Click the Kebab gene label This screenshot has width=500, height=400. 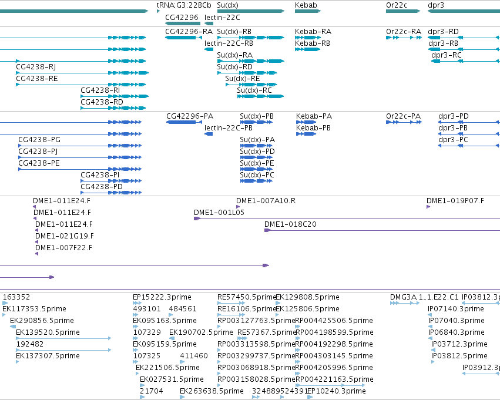pos(306,5)
